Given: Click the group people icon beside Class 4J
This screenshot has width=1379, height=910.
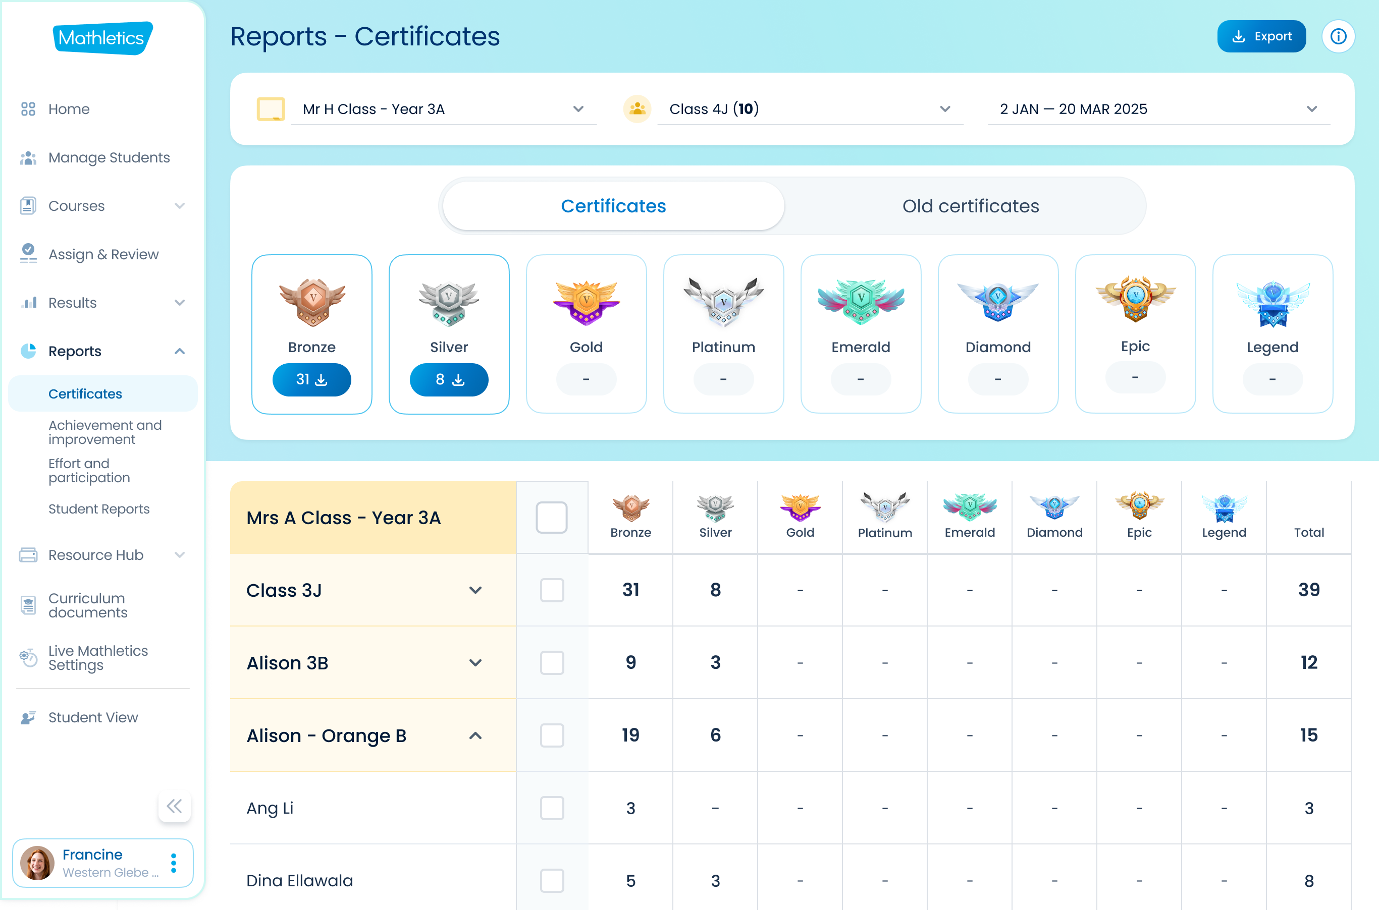Looking at the screenshot, I should (x=637, y=109).
